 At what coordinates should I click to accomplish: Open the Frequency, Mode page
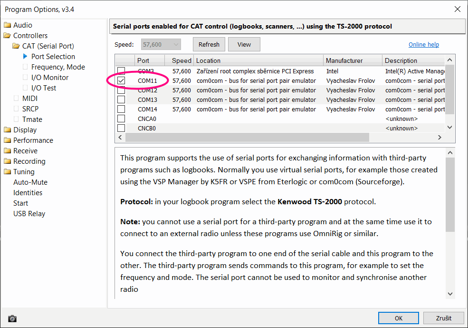coord(58,67)
